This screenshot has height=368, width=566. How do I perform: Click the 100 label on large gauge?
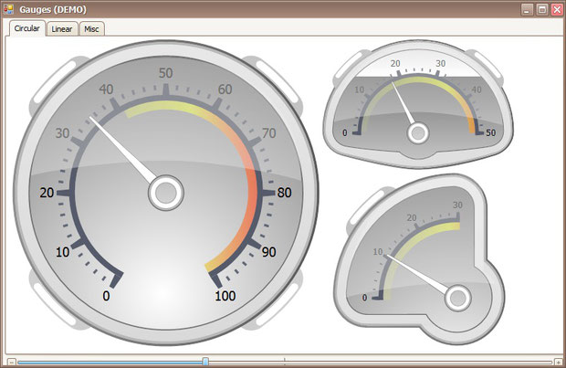point(225,296)
